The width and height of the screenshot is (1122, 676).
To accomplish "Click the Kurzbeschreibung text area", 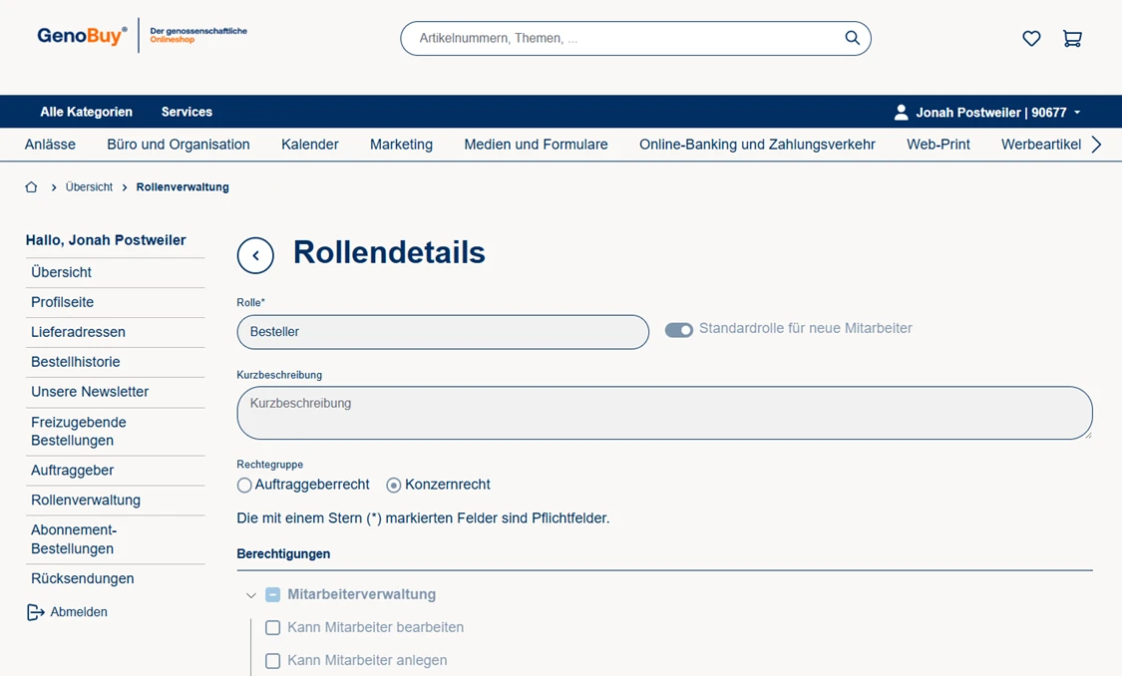I will pos(664,413).
